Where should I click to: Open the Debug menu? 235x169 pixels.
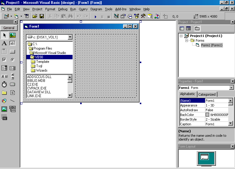tap(63, 9)
